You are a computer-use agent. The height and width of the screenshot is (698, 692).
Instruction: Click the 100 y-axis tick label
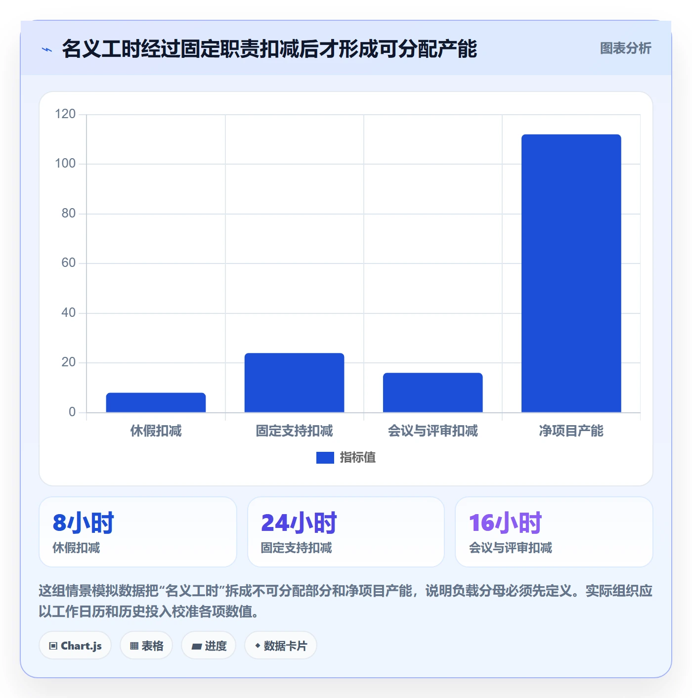[x=65, y=164]
